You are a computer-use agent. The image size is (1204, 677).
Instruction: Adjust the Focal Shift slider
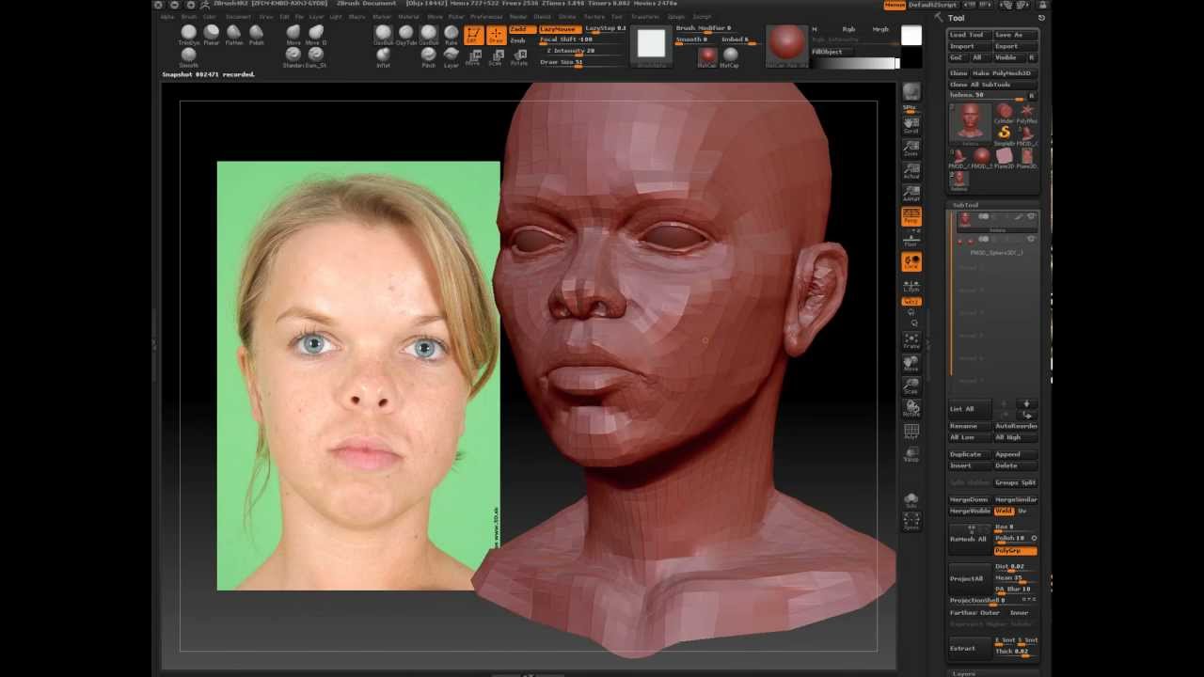pos(579,40)
